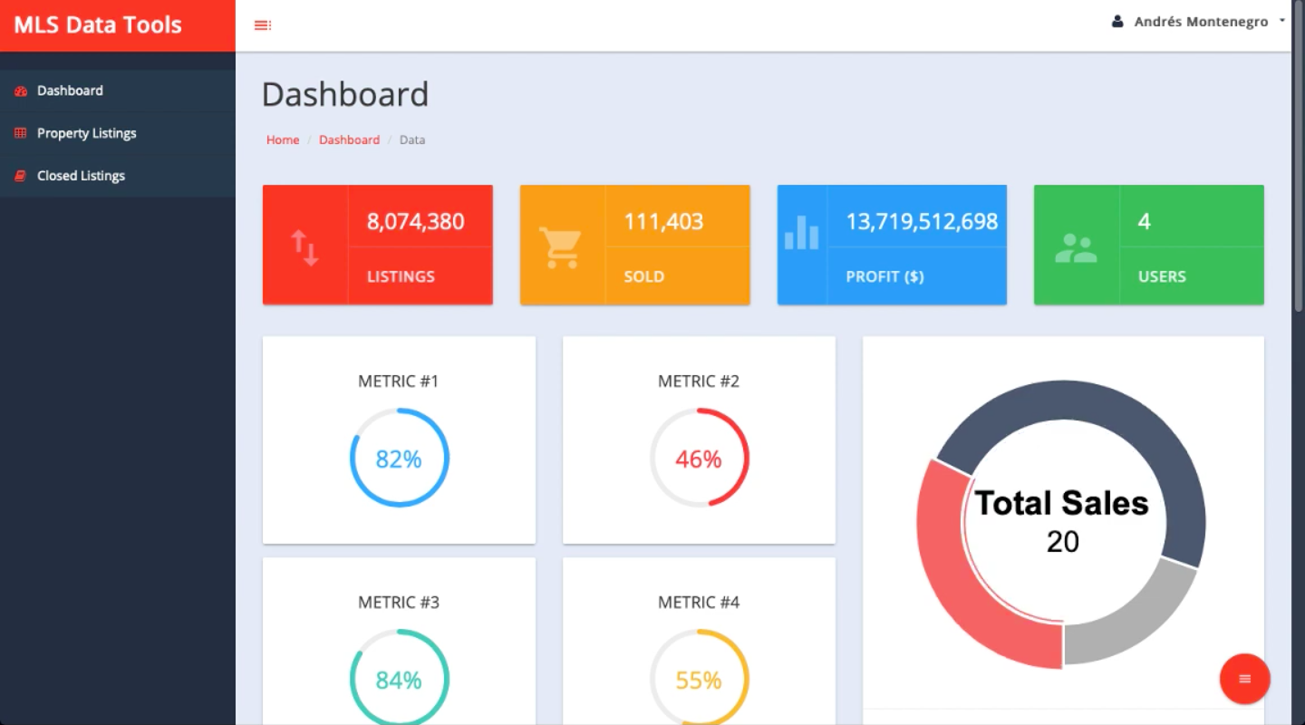
Task: Click the red floating menu button
Action: point(1244,679)
